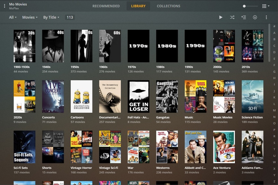
Task: Expand the All filter dropdown
Action: click(x=13, y=17)
